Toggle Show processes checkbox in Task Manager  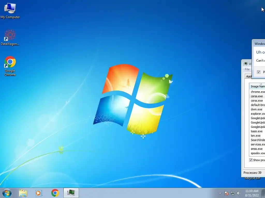point(251,160)
